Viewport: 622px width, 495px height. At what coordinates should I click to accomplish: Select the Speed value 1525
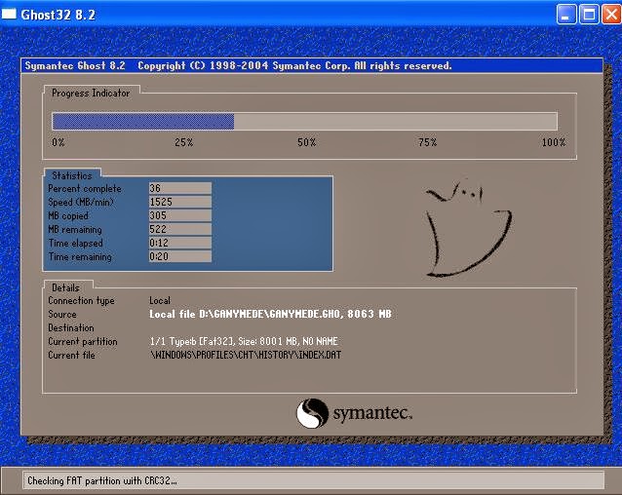tap(180, 202)
